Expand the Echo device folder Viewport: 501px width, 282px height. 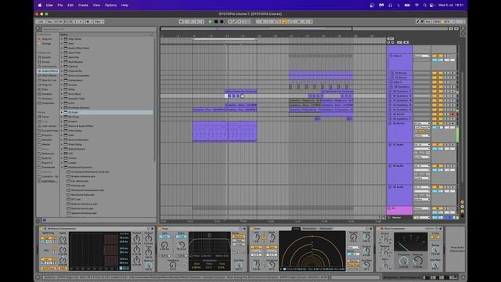tap(62, 103)
